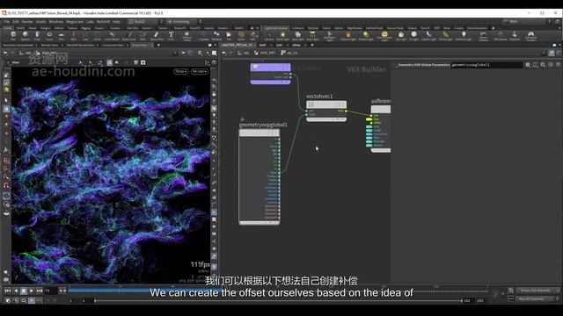This screenshot has width=563, height=316.
Task: Select the VR Camera shelf tool
Action: (x=501, y=36)
